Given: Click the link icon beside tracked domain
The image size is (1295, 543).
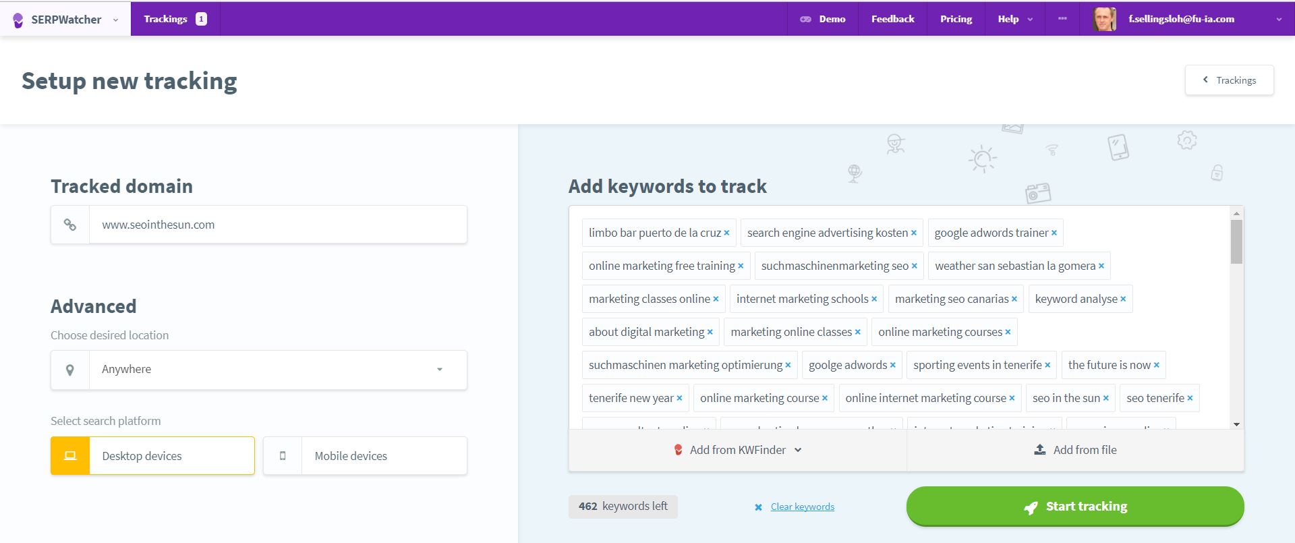Looking at the screenshot, I should 70,225.
